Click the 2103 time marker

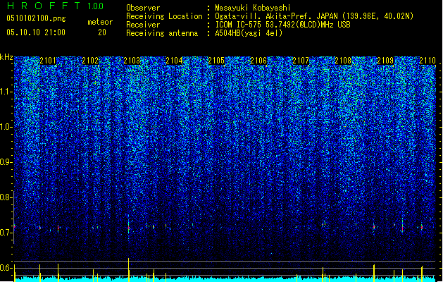pos(132,61)
